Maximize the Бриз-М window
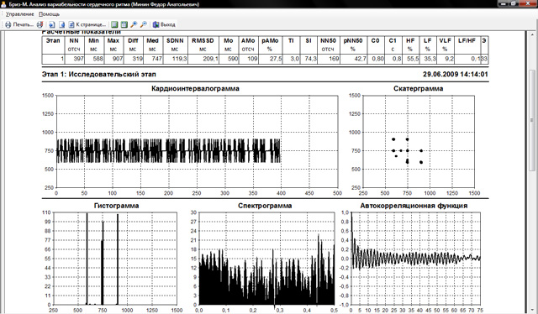 pyautogui.click(x=514, y=3)
